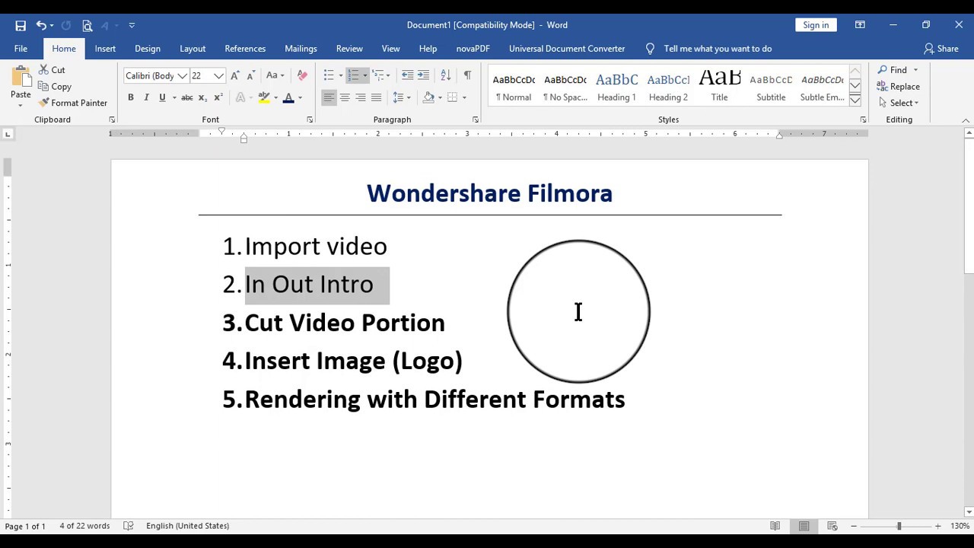Select Print Layout view in the status bar
974x548 pixels.
coord(804,526)
